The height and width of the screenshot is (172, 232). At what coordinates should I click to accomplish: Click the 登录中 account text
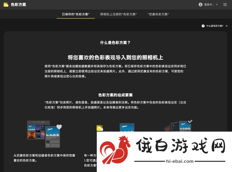pos(209,5)
